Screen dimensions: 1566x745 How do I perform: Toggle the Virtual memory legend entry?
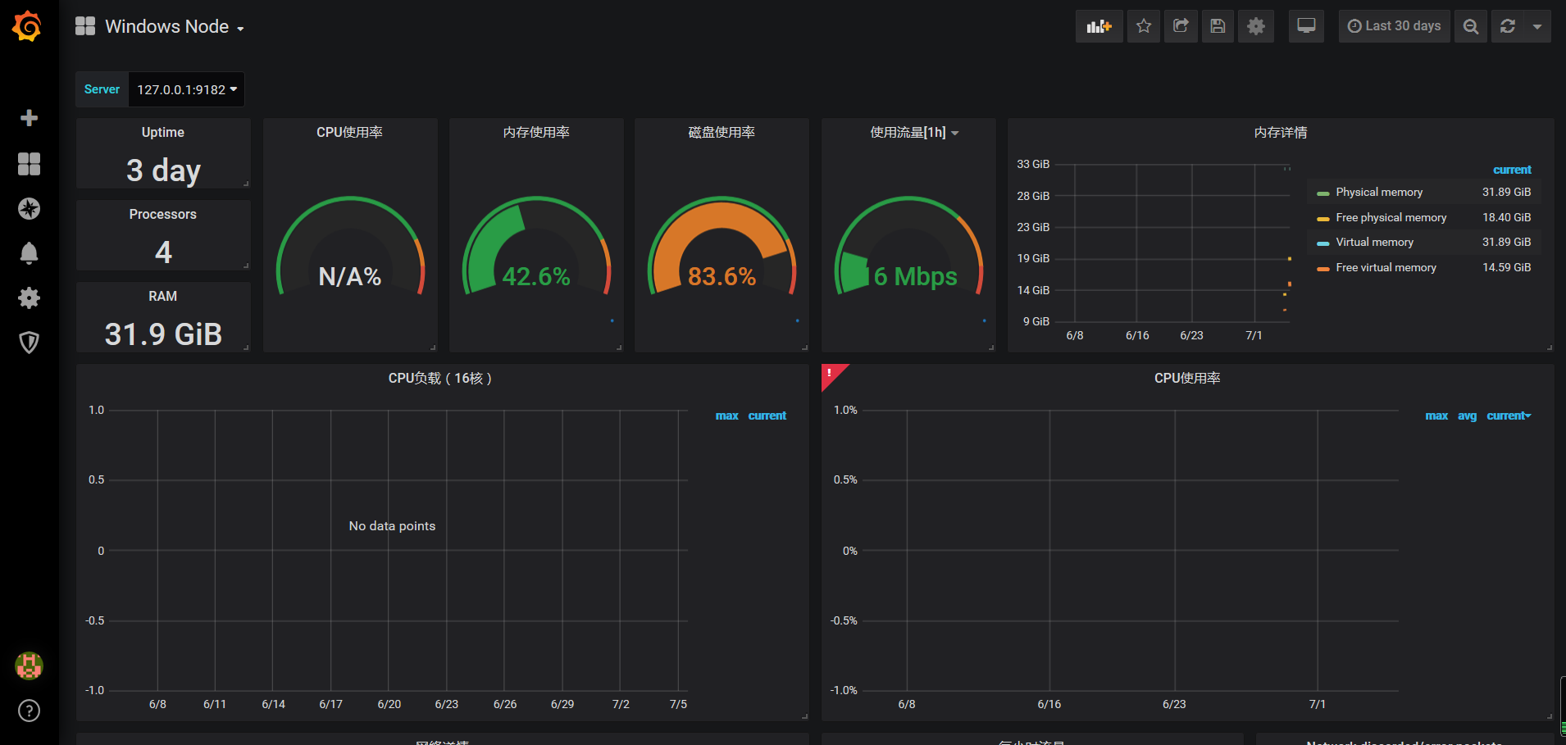coord(1374,242)
